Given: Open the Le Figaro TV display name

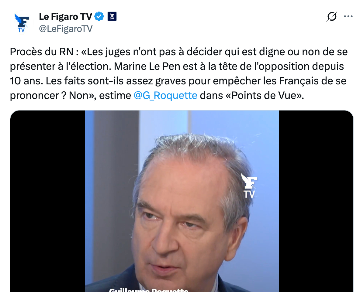Looking at the screenshot, I should click(65, 16).
